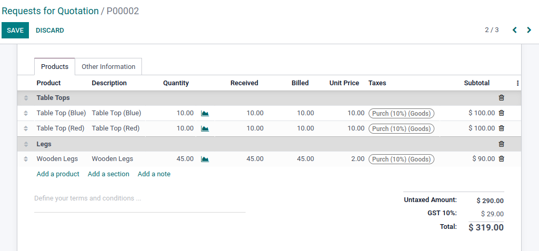
Task: Open optional columns menu (three dots)
Action: point(517,83)
